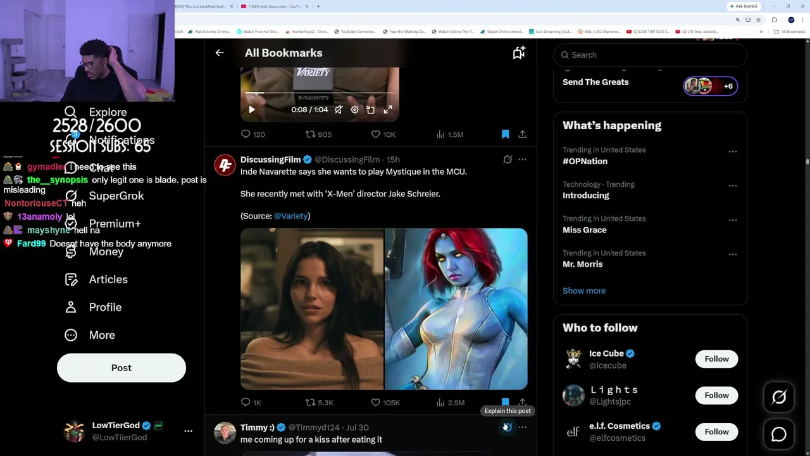The width and height of the screenshot is (810, 456).
Task: Open the Mystique artwork image
Action: (456, 309)
